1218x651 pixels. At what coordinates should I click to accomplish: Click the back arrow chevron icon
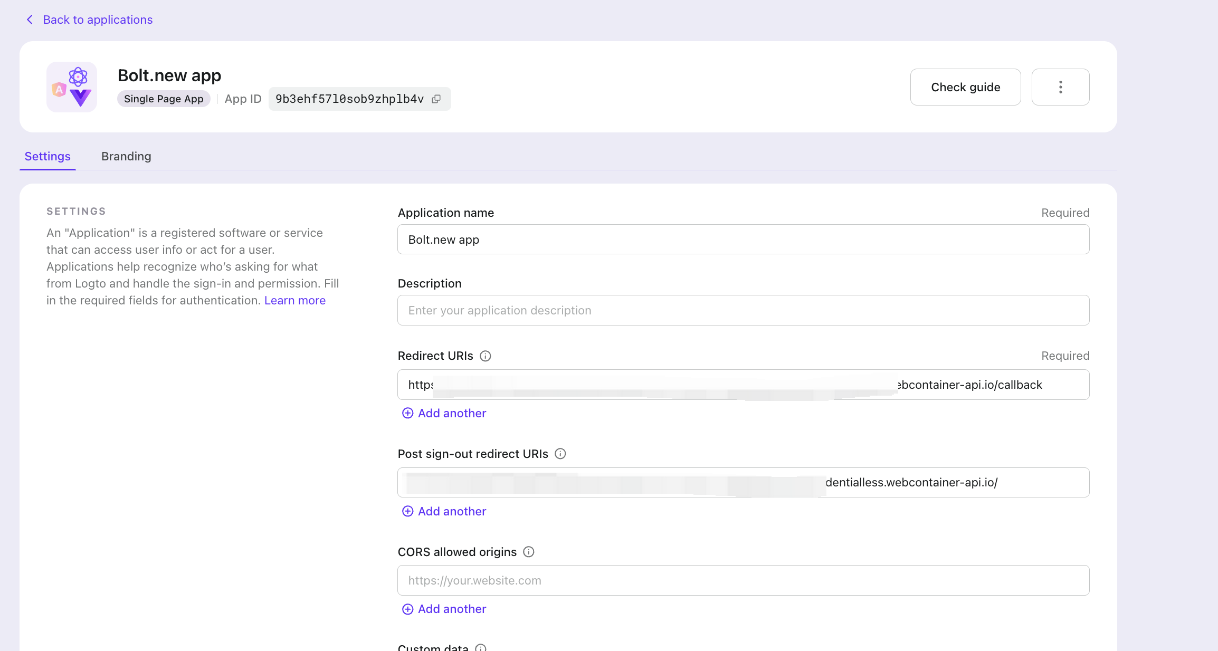30,20
